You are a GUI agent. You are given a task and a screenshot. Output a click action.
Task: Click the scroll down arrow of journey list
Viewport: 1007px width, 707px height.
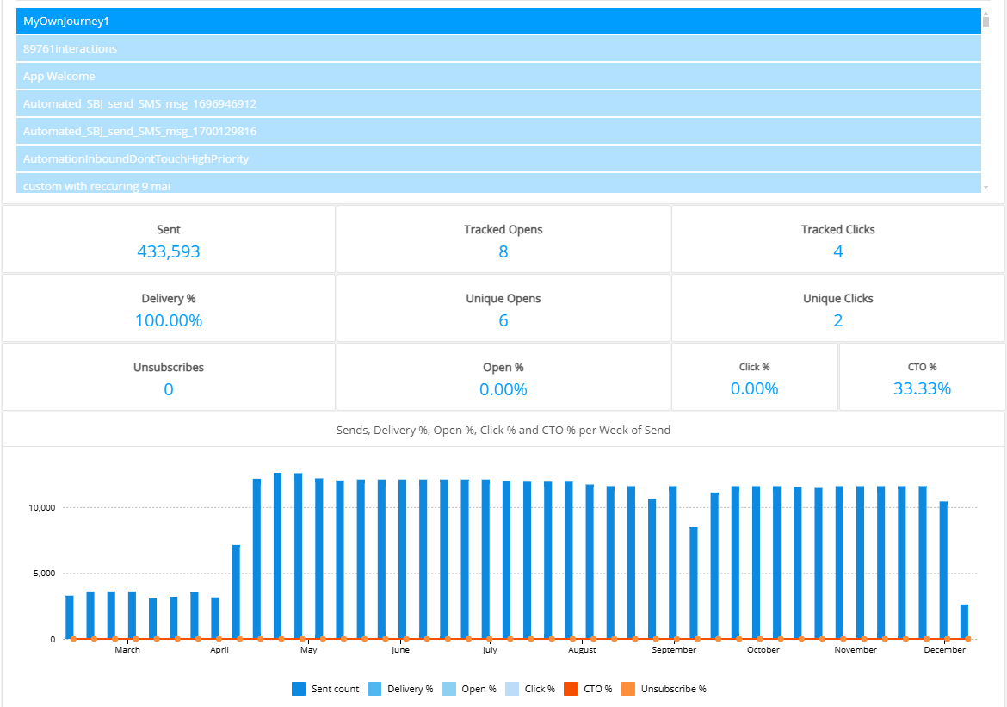(986, 187)
